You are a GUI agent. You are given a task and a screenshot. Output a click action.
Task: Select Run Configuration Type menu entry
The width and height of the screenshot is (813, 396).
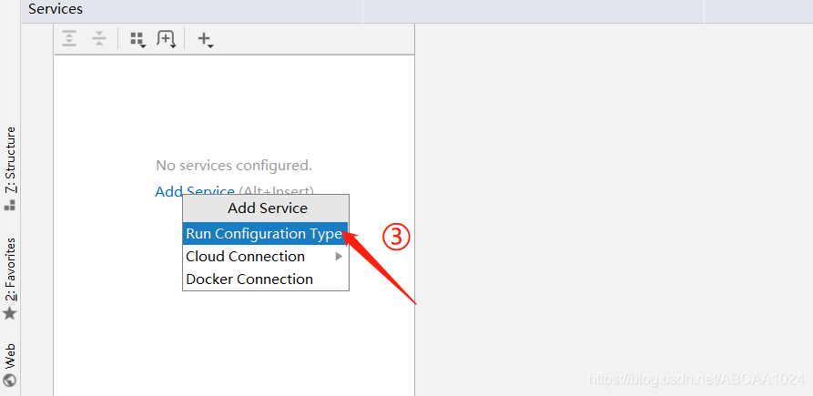coord(266,234)
